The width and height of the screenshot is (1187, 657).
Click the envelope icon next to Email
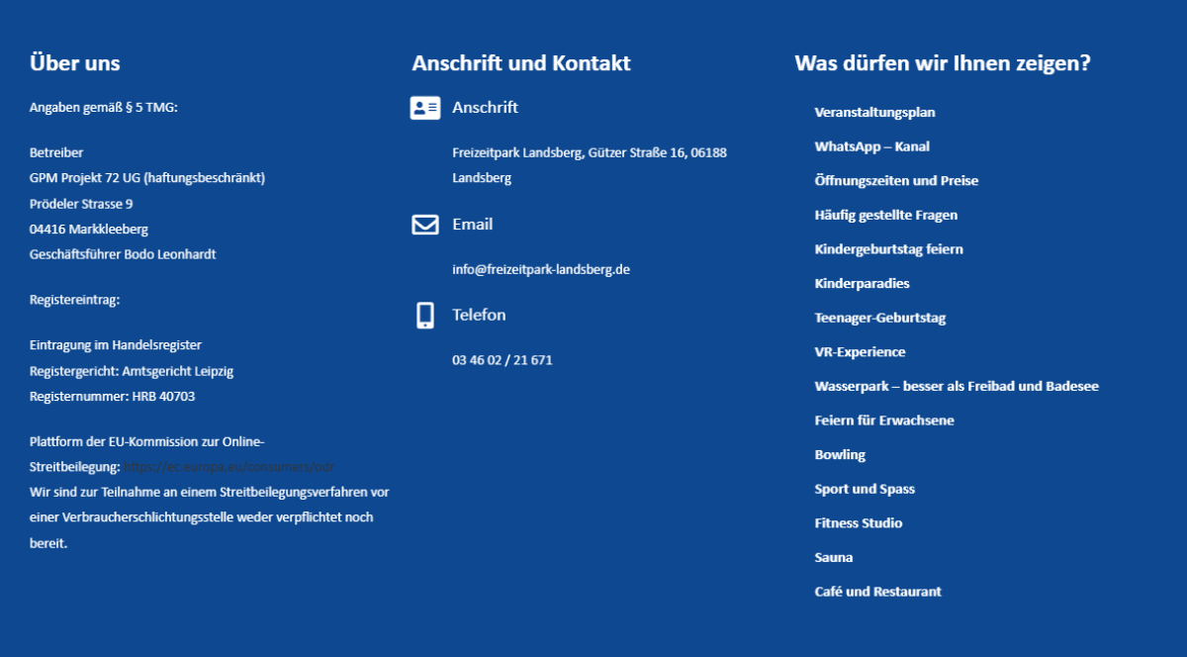424,225
